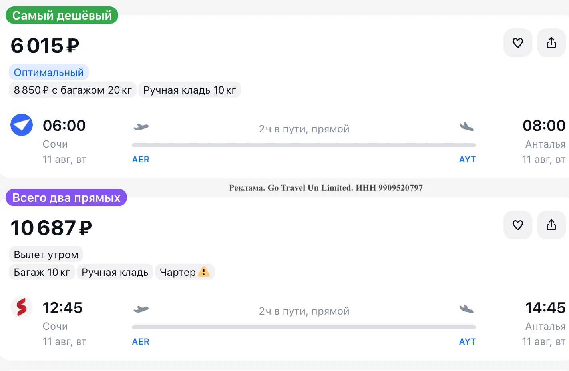Share the 6 015 ₽ flight ticket

(x=551, y=43)
